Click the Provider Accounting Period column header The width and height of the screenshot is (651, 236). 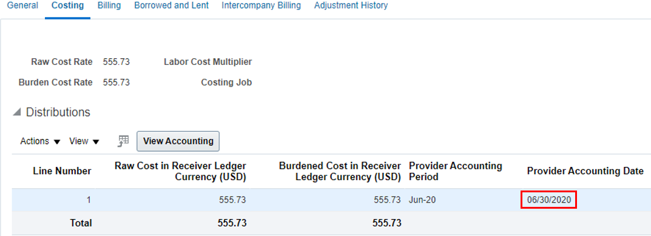pos(456,171)
